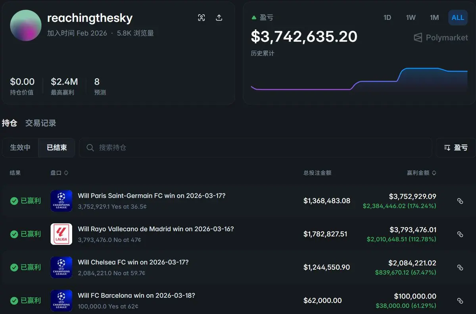Screen dimensions: 476x314
Task: Open the FC Barcelona win market
Action: click(136, 295)
